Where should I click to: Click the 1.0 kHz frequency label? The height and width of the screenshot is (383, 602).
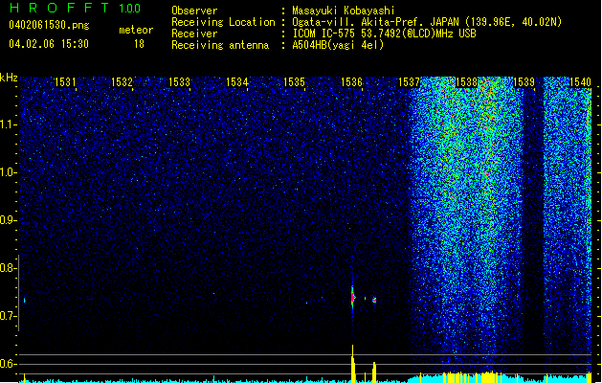pos(9,172)
